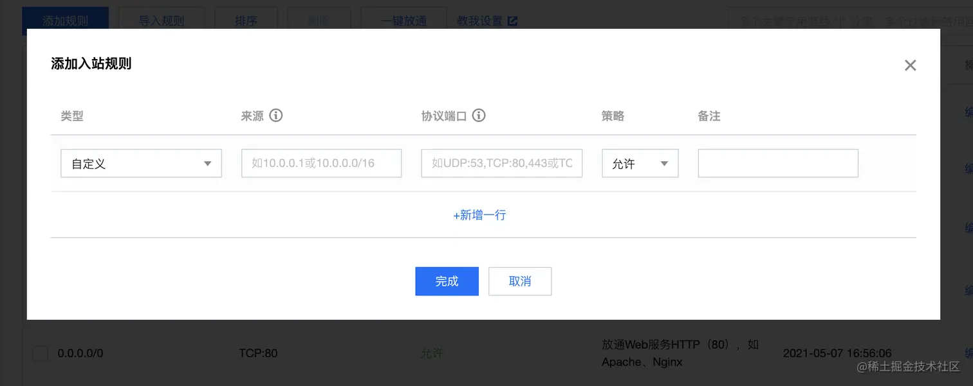This screenshot has width=973, height=386.
Task: Open the 自定义 type dropdown
Action: (x=141, y=163)
